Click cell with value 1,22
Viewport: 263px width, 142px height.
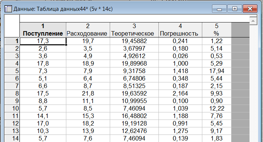(217, 41)
